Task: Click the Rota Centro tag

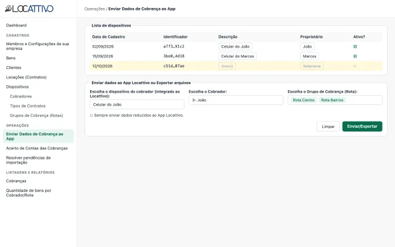Action: (304, 100)
